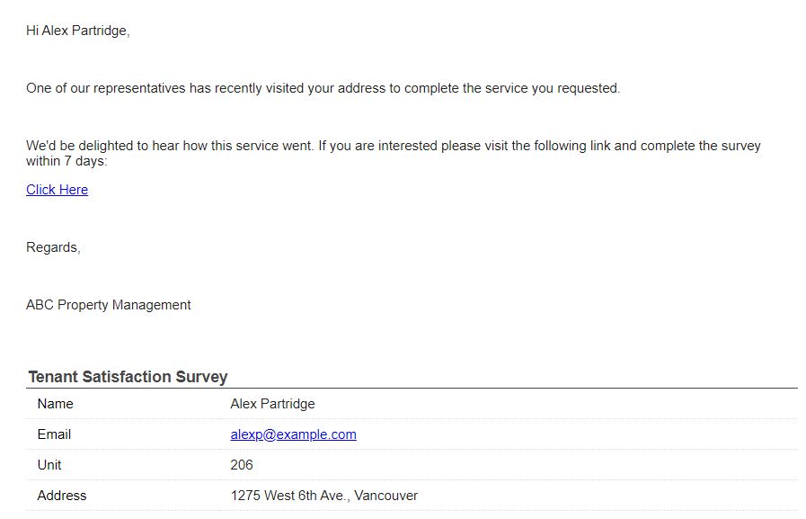Open the Click Here survey link
This screenshot has width=806, height=519.
tap(57, 190)
